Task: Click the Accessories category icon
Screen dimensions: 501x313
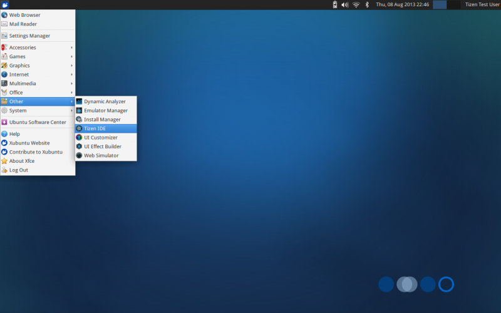Action: click(4, 48)
